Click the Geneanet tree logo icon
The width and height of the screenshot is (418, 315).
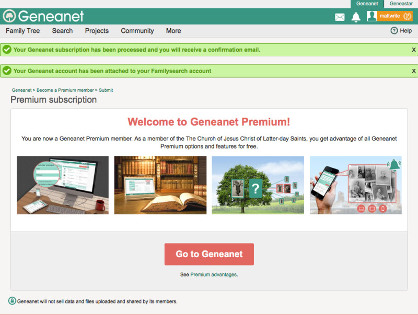[x=9, y=16]
